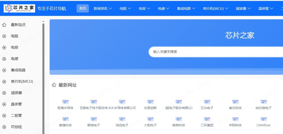Visit the 顺络电子 link
The image size is (283, 134).
[94, 125]
